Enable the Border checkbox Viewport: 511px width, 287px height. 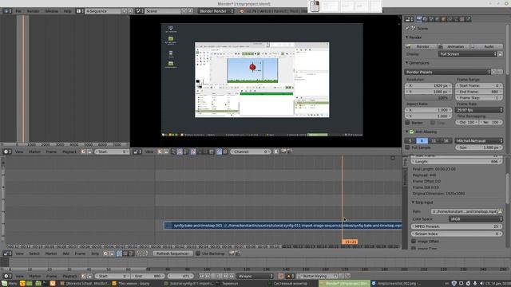[x=407, y=123]
